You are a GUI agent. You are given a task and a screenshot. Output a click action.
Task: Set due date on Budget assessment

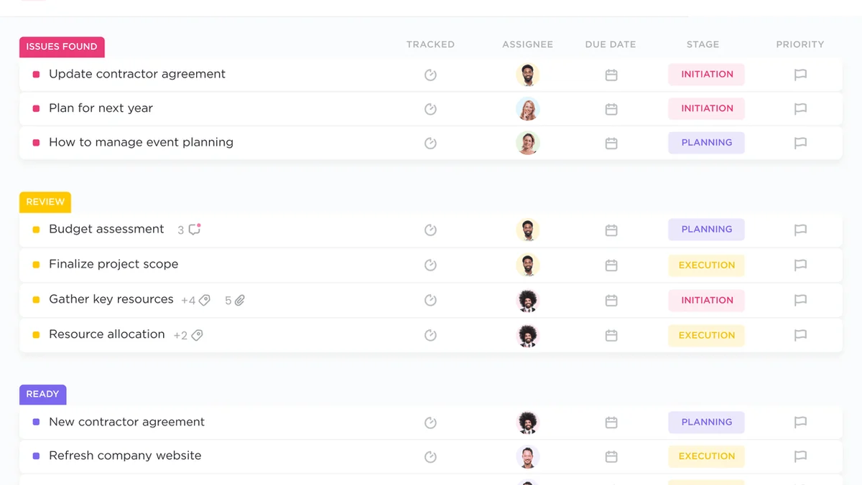pyautogui.click(x=611, y=230)
